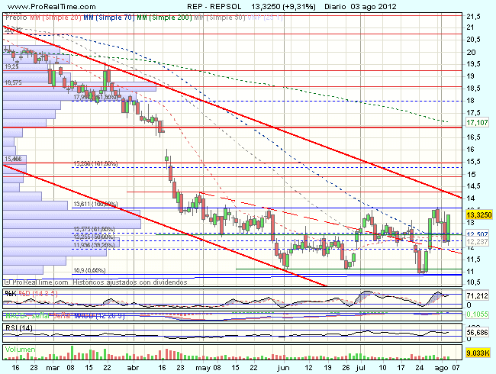Select the 11,936 (38,20%) Fibonacci label
496x374 pixels.
coord(94,245)
